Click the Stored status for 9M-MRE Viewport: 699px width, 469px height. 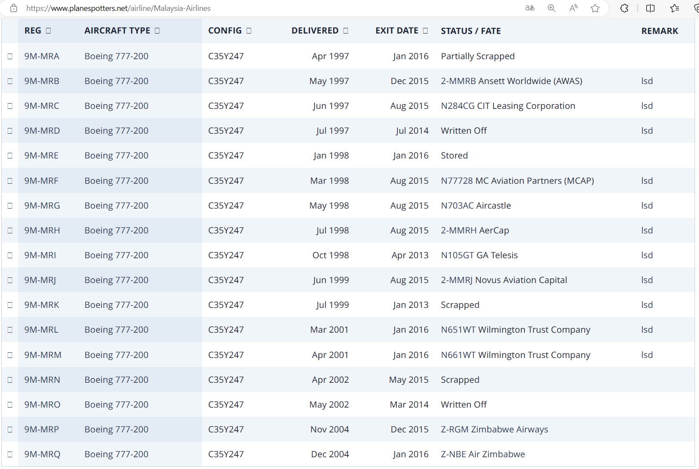pos(454,155)
